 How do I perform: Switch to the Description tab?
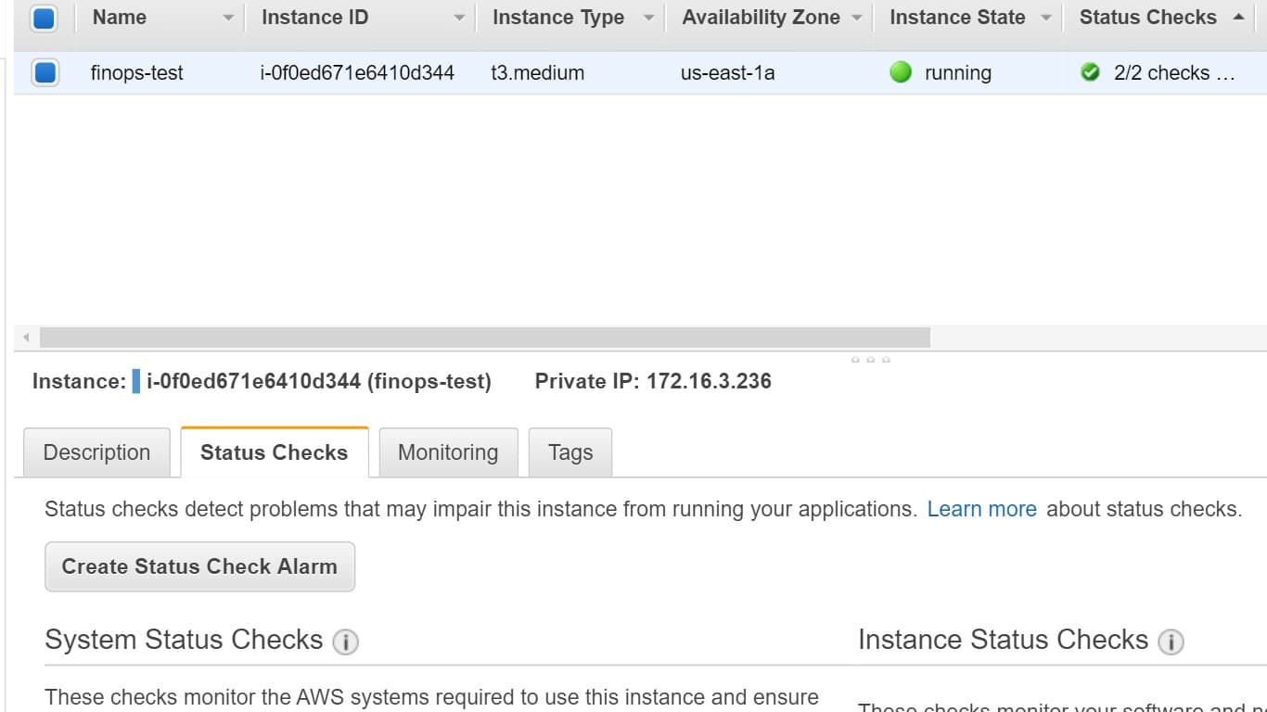(x=96, y=452)
